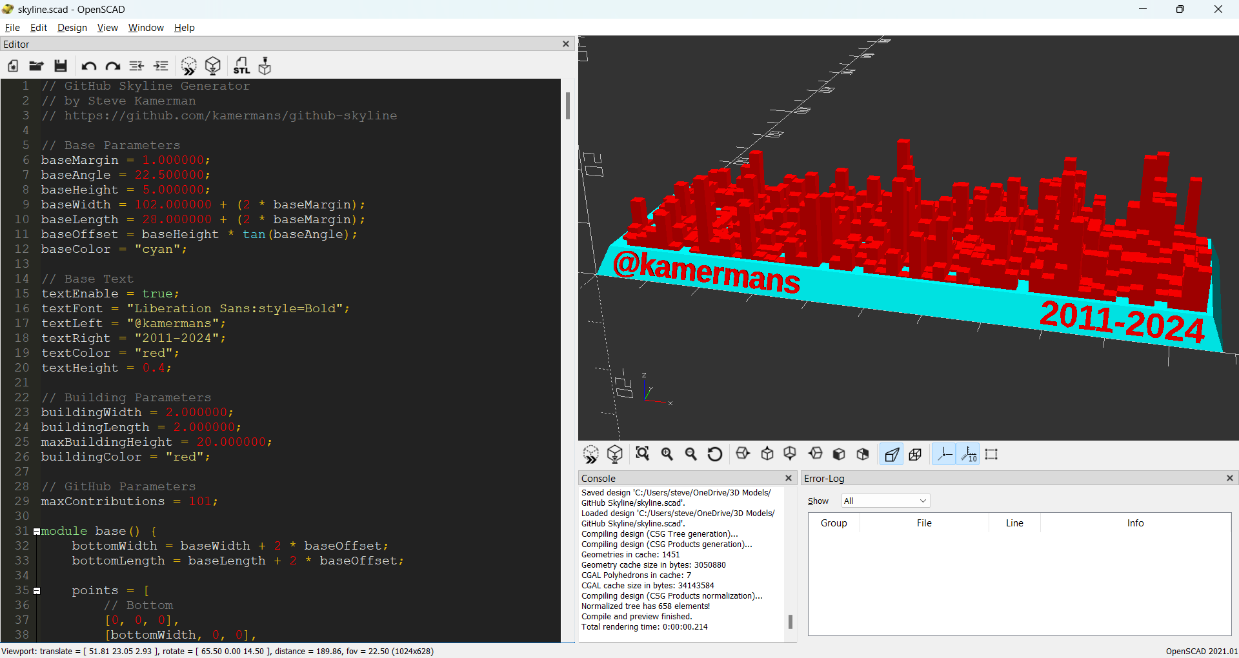The height and width of the screenshot is (658, 1239).
Task: Sort the Error-Log by the Group column
Action: tap(834, 523)
